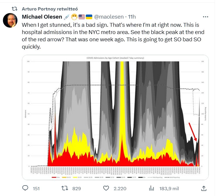The height and width of the screenshot is (196, 217).
Task: Retweet the post using the arrows icon
Action: [66, 188]
